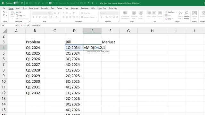Open the Clear eraser dropdown
205x115 pixels.
[169, 19]
